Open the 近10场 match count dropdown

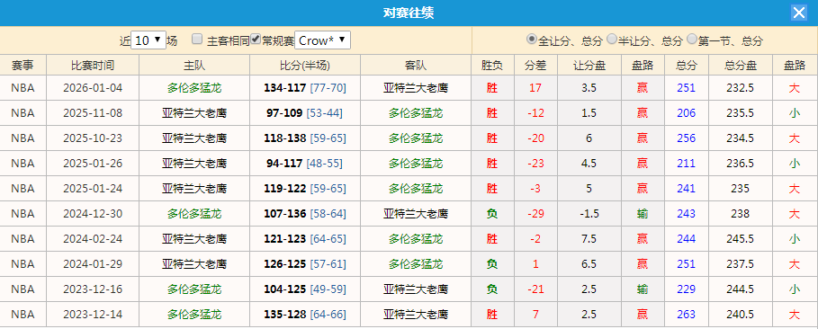tap(148, 40)
